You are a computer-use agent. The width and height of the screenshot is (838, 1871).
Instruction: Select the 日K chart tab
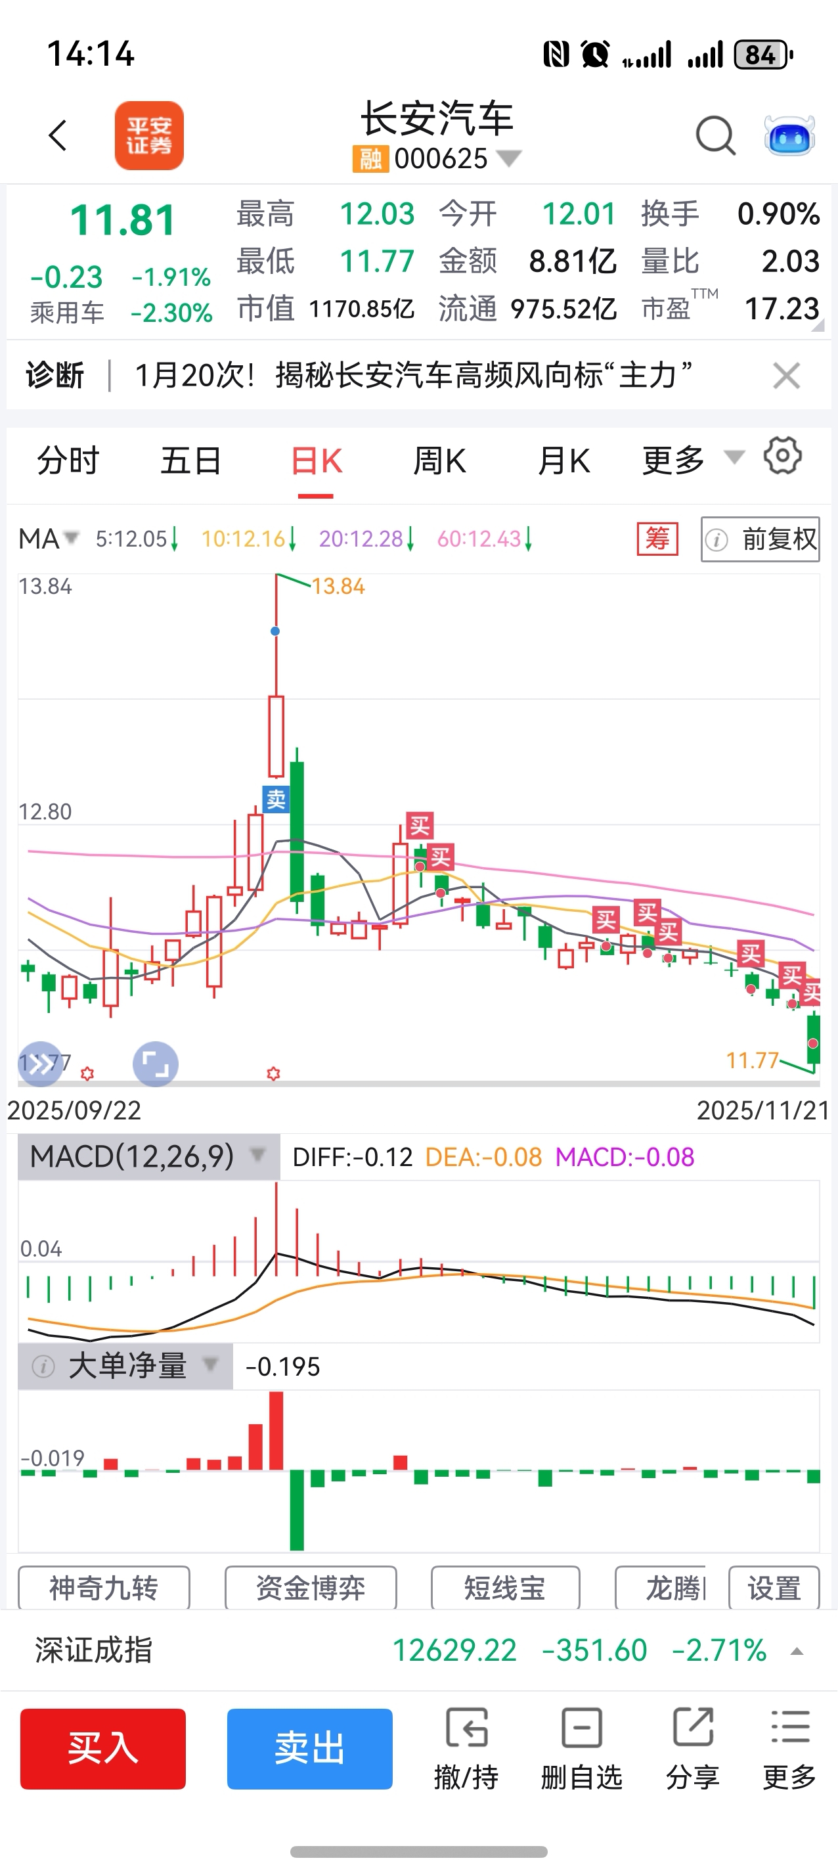click(x=316, y=461)
